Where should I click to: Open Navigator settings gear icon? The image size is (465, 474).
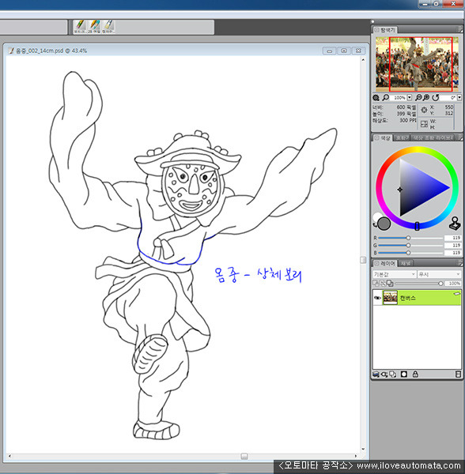[x=376, y=98]
